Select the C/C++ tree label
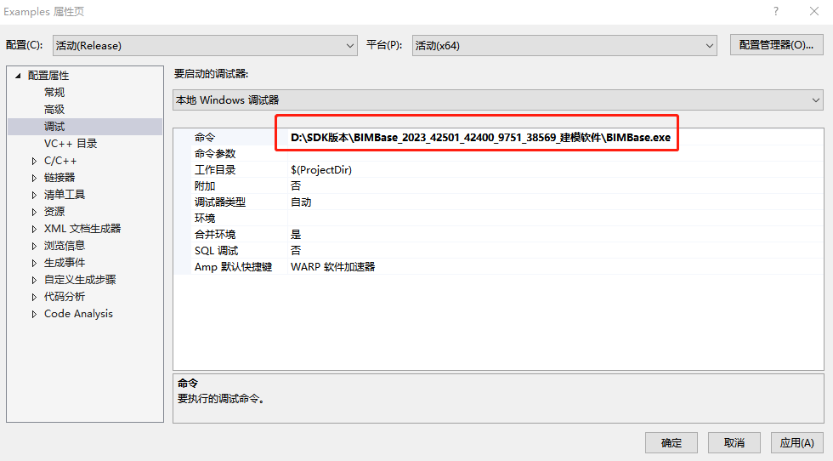 [60, 161]
